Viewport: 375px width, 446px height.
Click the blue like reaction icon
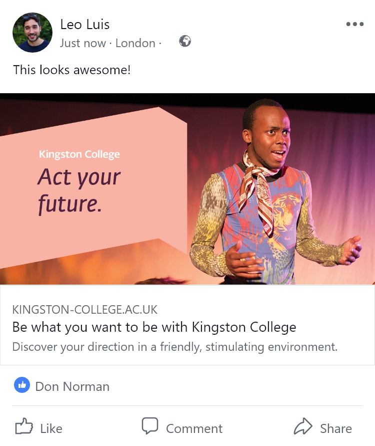(x=22, y=385)
